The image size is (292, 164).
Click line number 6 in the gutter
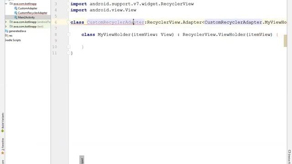[x=56, y=22]
